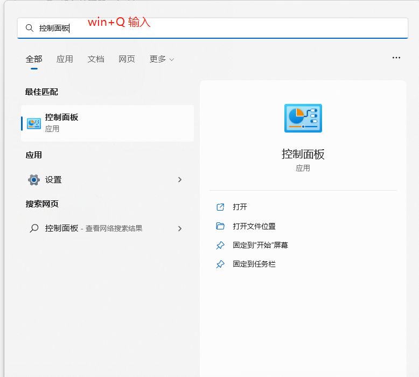The image size is (419, 377).
Task: Click the 控制面板 title in the details pane
Action: [303, 154]
